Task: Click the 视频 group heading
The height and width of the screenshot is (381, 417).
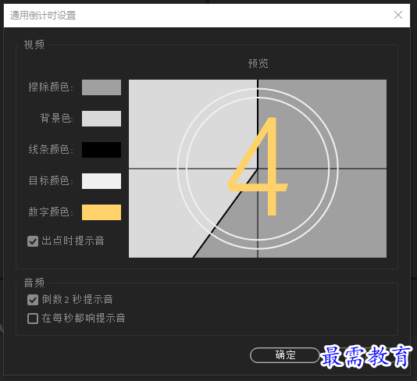Action: coord(34,45)
